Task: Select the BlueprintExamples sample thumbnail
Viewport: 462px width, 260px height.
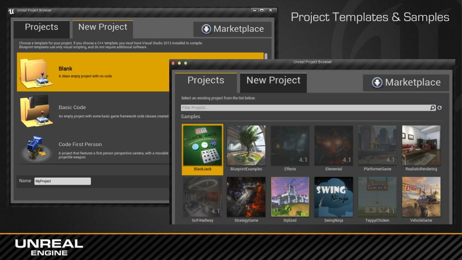Action: [x=246, y=145]
